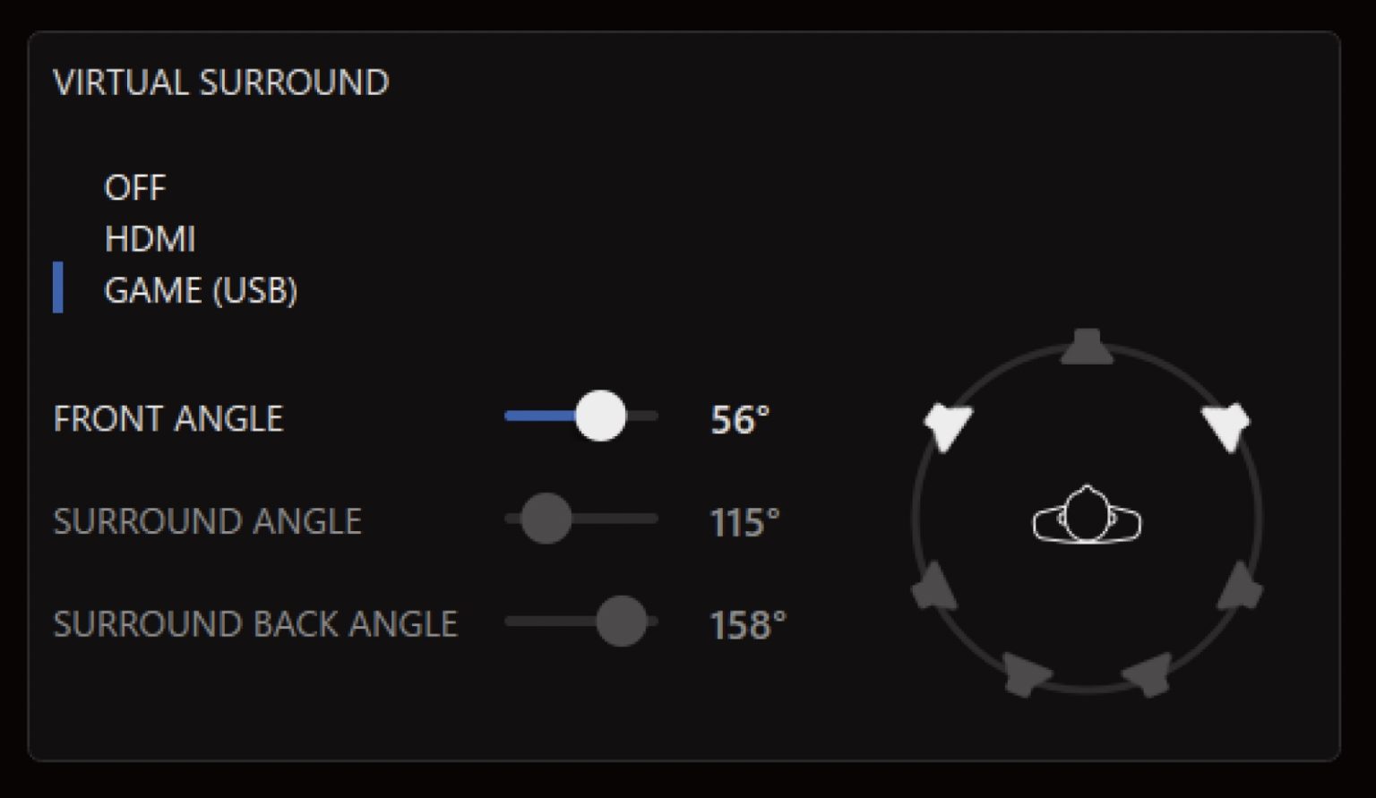This screenshot has height=798, width=1376.
Task: Click the FRONT ANGLE label
Action: pyautogui.click(x=168, y=418)
